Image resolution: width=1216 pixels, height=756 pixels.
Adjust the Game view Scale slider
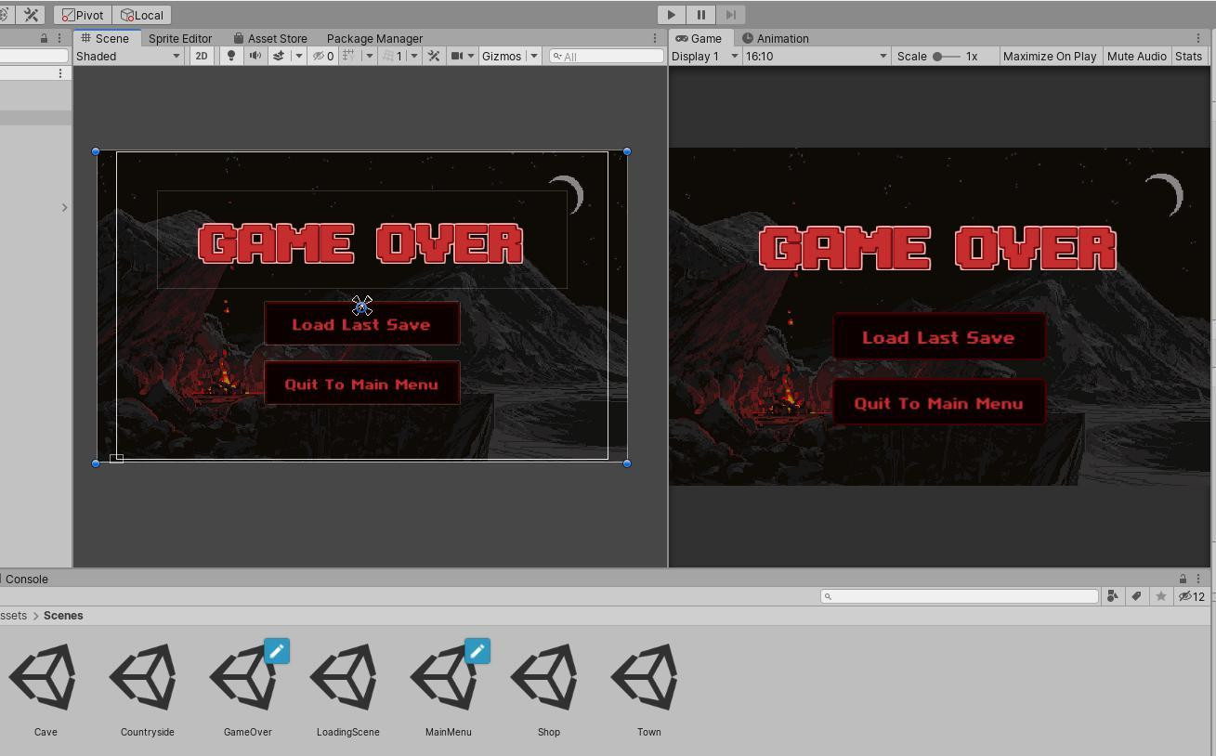click(946, 56)
